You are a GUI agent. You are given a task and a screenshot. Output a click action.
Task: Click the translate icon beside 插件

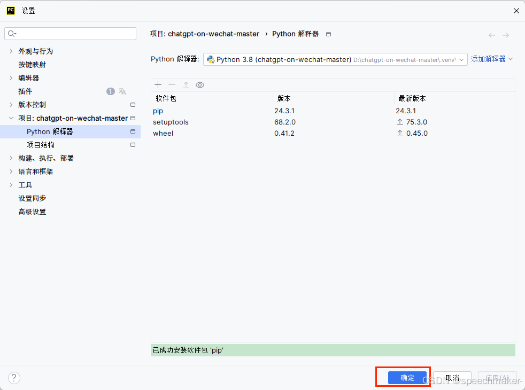tap(122, 91)
